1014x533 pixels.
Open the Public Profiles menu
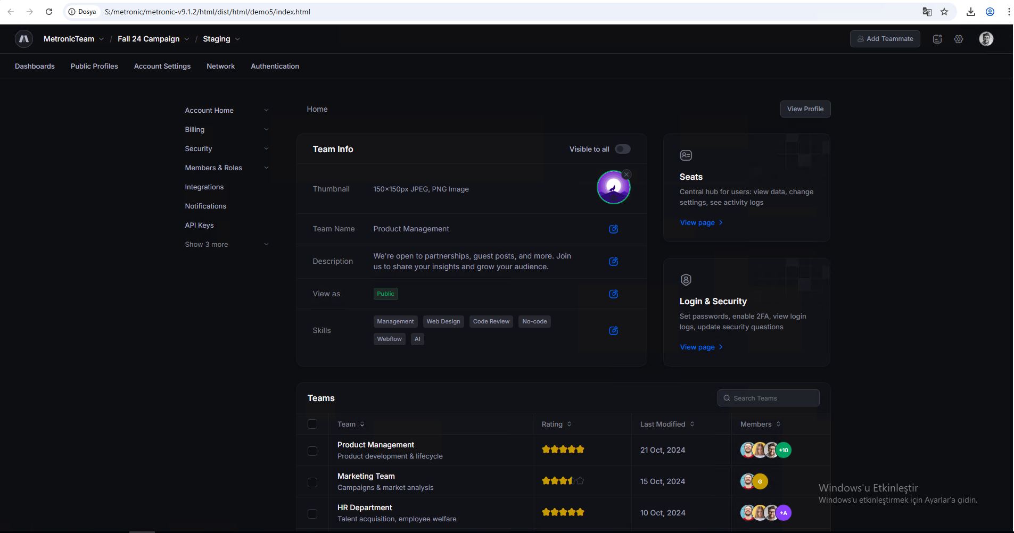pos(94,66)
